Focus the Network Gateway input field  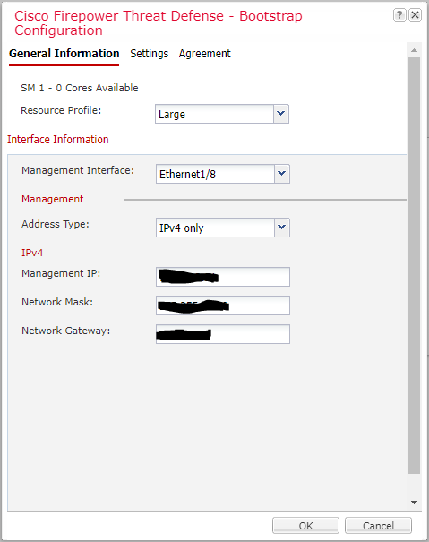[223, 334]
